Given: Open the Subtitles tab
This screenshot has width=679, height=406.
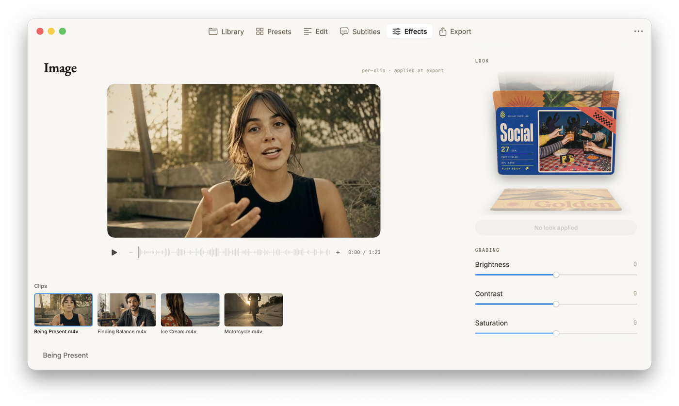Looking at the screenshot, I should tap(360, 32).
